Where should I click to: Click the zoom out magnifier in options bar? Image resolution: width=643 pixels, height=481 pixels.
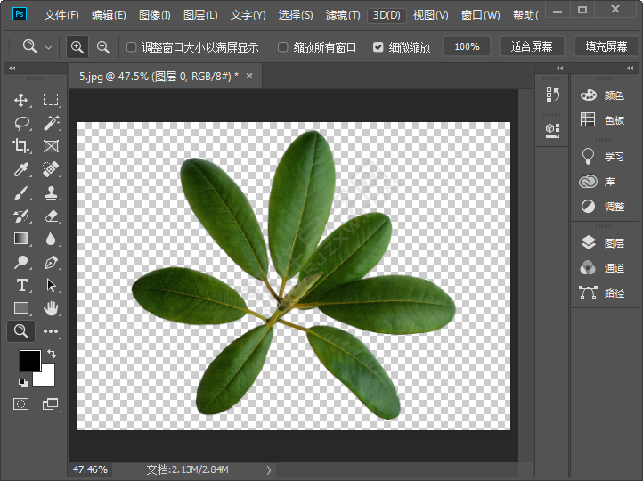click(103, 46)
